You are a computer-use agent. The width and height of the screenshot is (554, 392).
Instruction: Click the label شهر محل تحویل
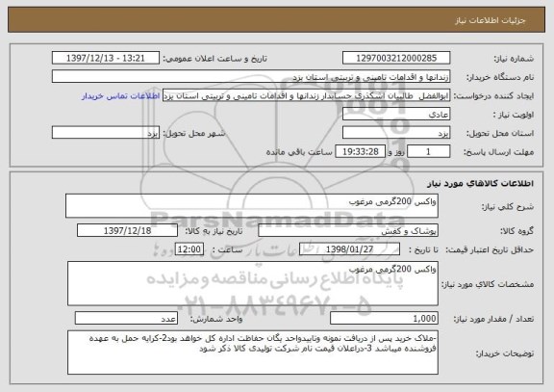[194, 134]
